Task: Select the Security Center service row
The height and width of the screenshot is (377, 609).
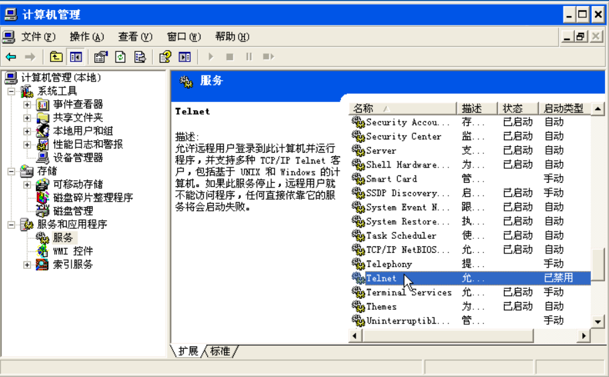Action: click(470, 136)
